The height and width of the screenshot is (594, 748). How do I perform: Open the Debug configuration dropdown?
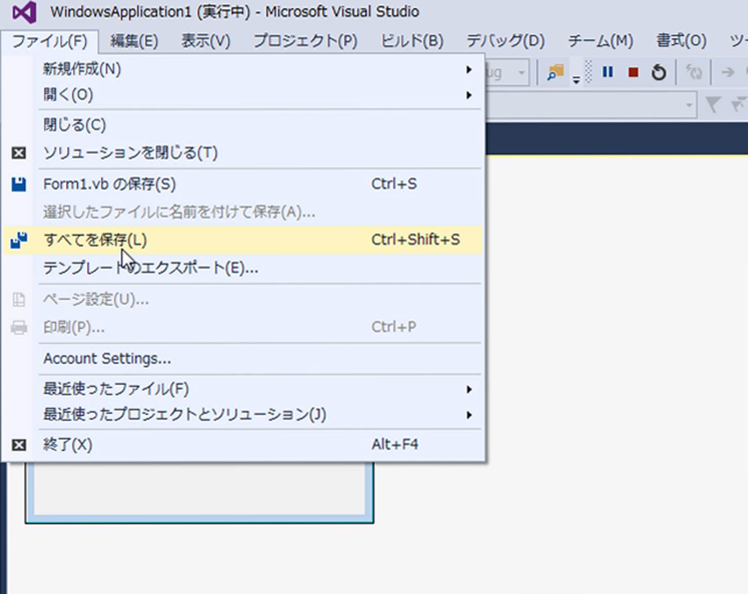click(x=521, y=73)
